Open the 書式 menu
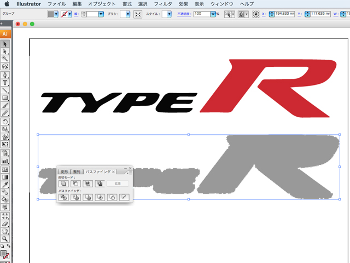The width and height of the screenshot is (350, 263). [x=127, y=4]
